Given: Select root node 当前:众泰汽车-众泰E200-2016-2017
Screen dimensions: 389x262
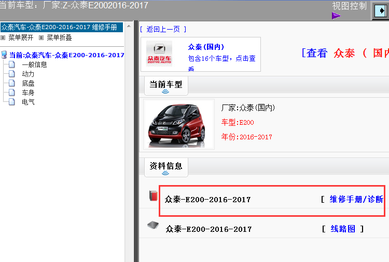Looking at the screenshot, I should click(x=67, y=55).
